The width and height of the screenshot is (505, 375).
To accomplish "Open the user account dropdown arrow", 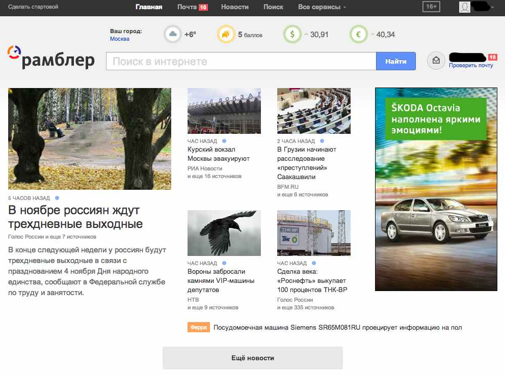I will [x=493, y=8].
